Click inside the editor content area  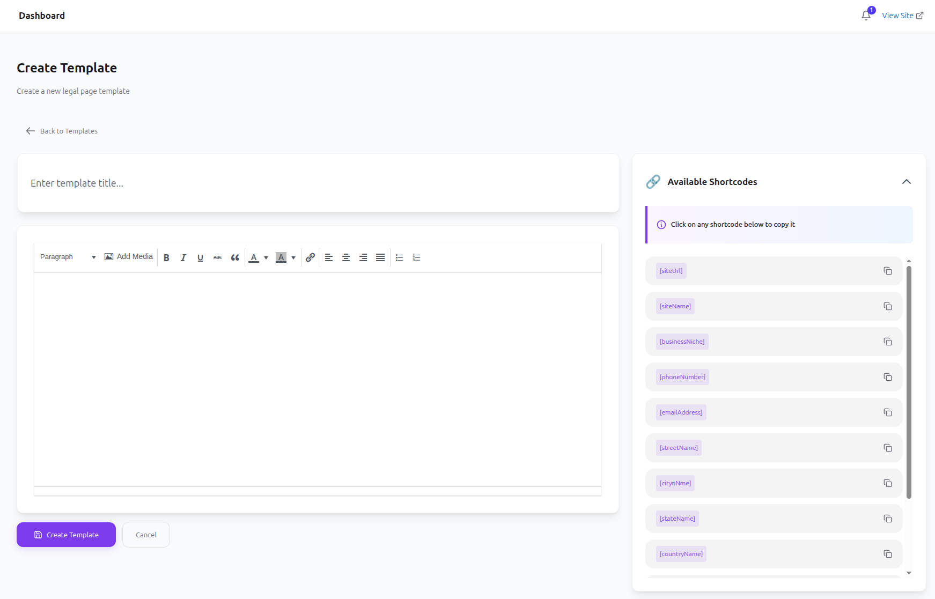(318, 379)
